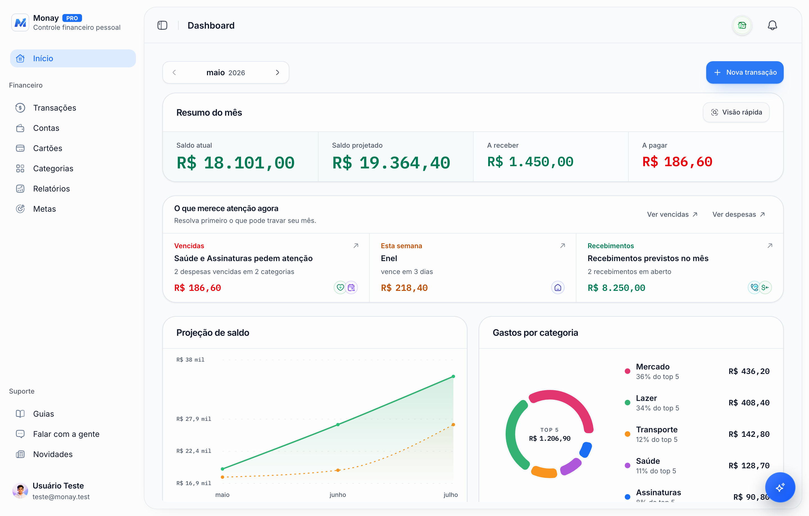
Task: Open Categorias menu item
Action: click(x=73, y=168)
